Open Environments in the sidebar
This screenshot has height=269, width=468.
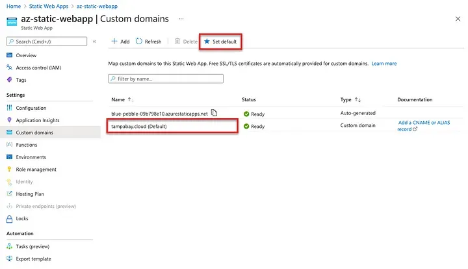[x=31, y=157]
